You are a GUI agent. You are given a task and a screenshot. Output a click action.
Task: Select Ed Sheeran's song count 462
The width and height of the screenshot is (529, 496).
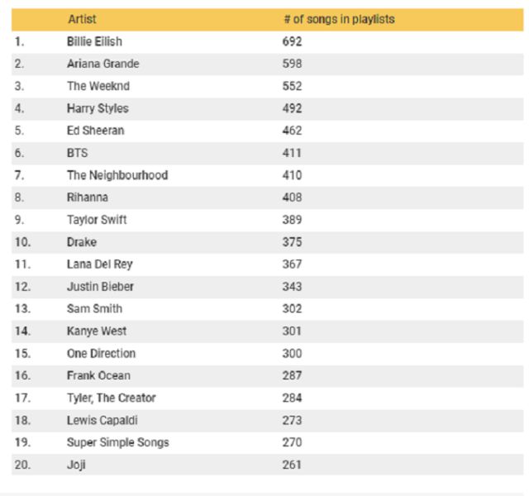coord(292,131)
